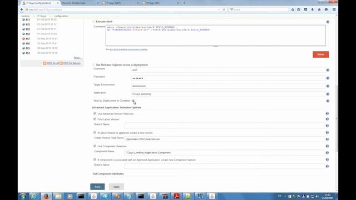Go to Jenkins in the breadcrumb

tap(26, 16)
